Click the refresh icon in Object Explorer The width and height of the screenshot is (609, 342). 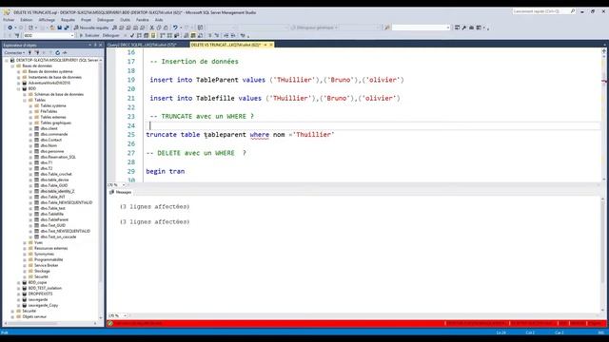57,53
